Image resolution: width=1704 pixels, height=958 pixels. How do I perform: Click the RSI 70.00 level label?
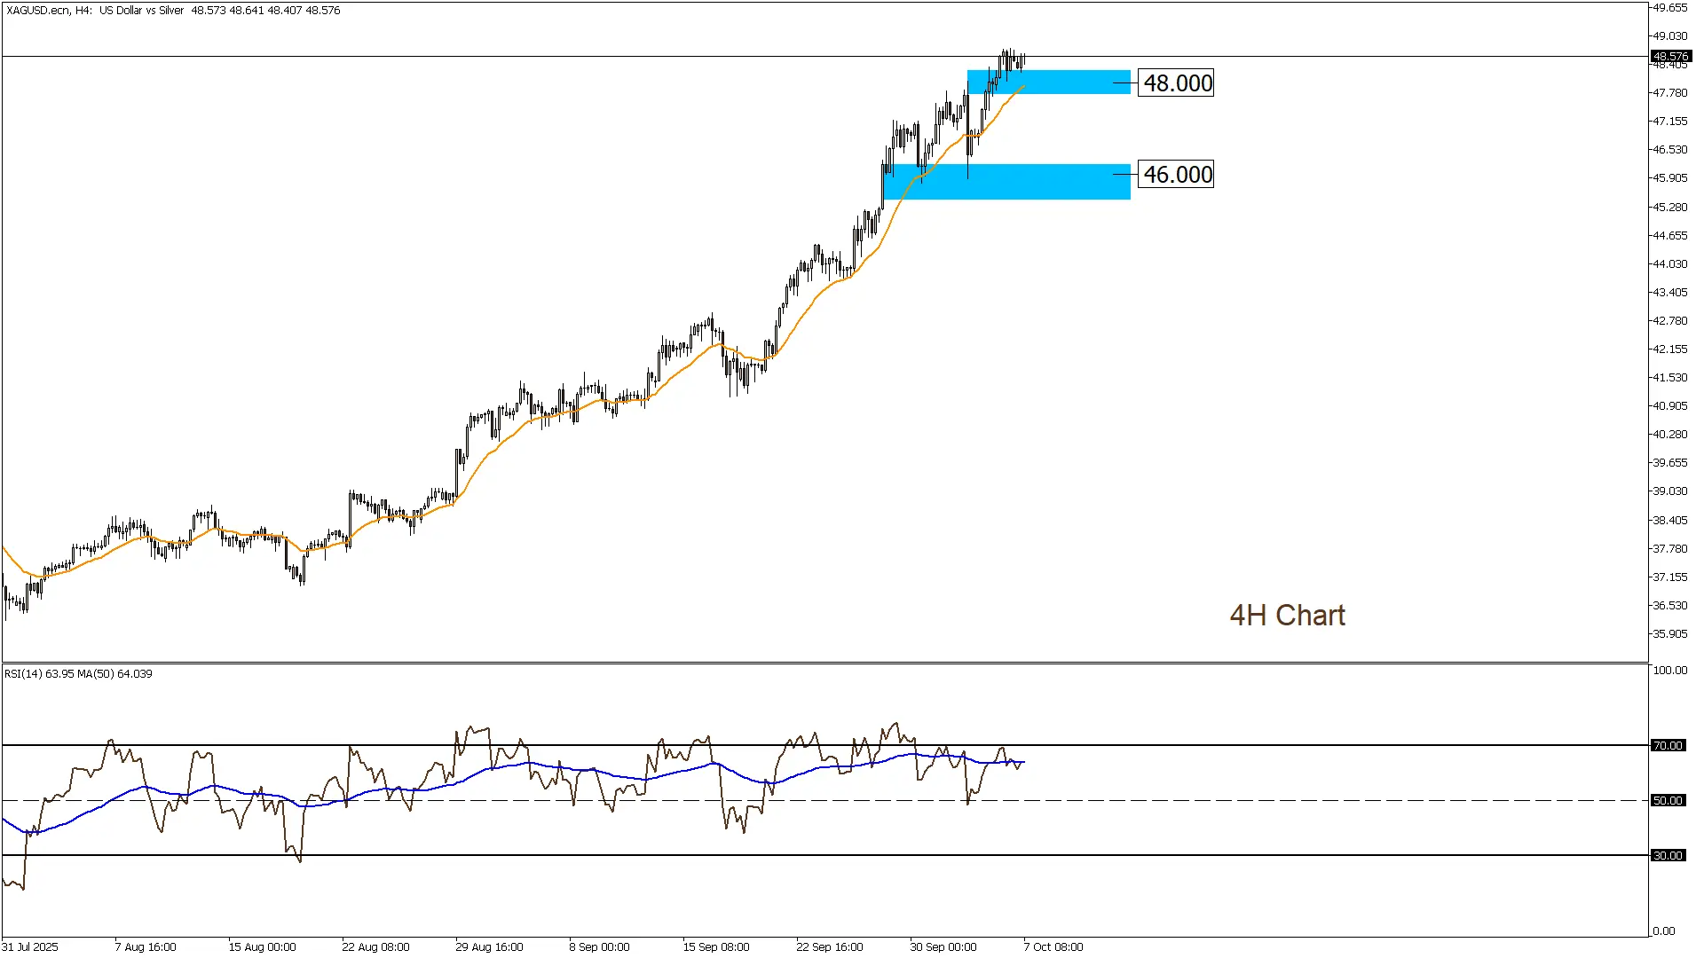click(1667, 746)
